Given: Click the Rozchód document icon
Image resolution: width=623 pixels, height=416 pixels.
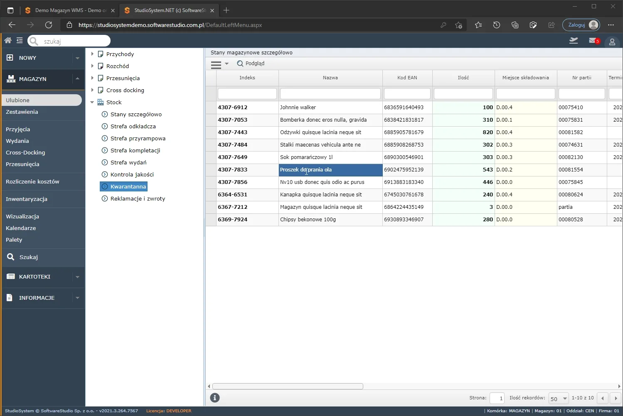Looking at the screenshot, I should click(x=101, y=66).
